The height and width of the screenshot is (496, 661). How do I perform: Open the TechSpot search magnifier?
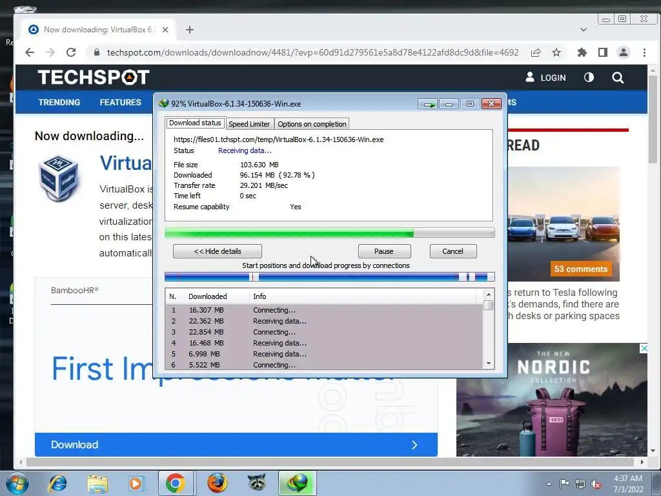click(x=618, y=77)
